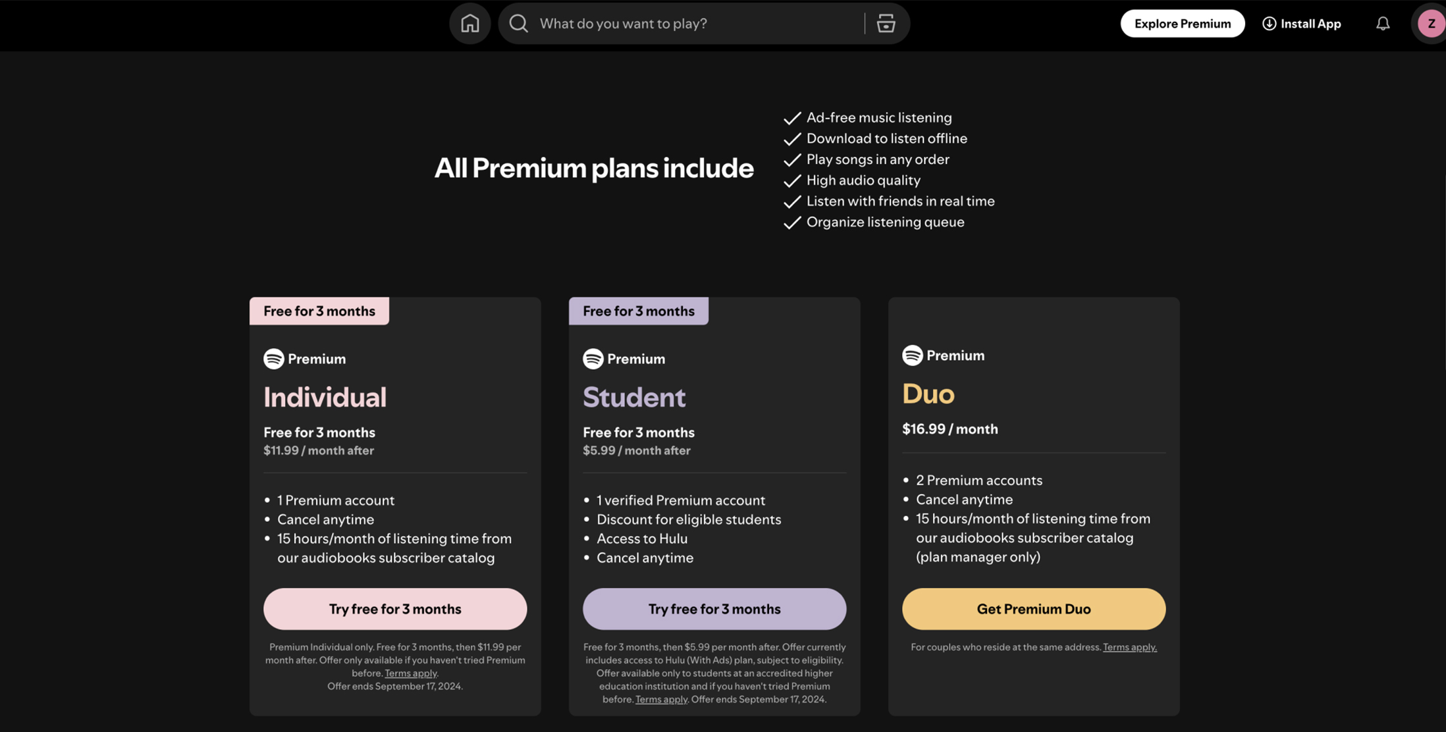Click the search magnifier icon
This screenshot has width=1446, height=732.
[519, 24]
